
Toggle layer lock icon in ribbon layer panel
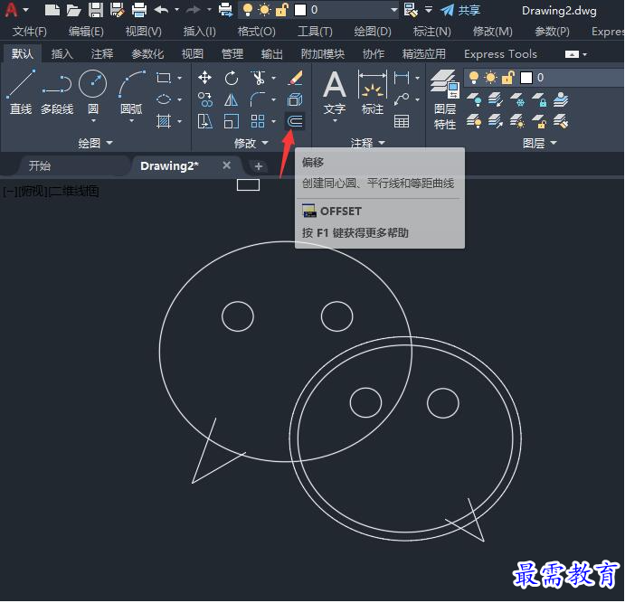507,77
